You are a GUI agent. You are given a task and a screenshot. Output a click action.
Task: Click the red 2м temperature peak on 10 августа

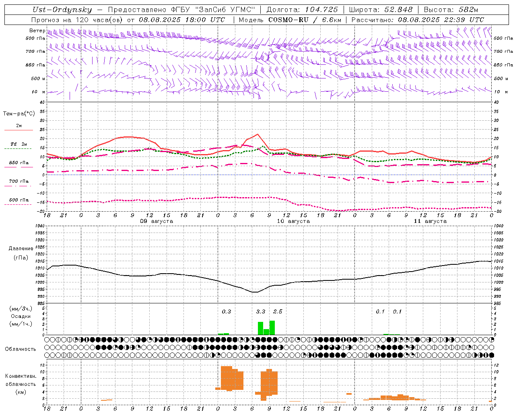[x=257, y=134]
